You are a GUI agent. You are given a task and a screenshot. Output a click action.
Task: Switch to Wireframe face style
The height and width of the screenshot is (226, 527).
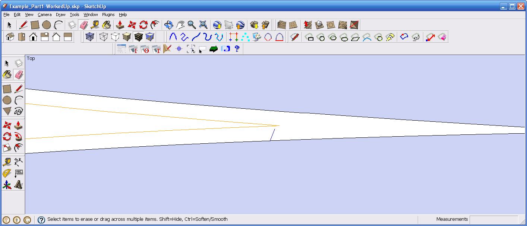[x=103, y=37]
